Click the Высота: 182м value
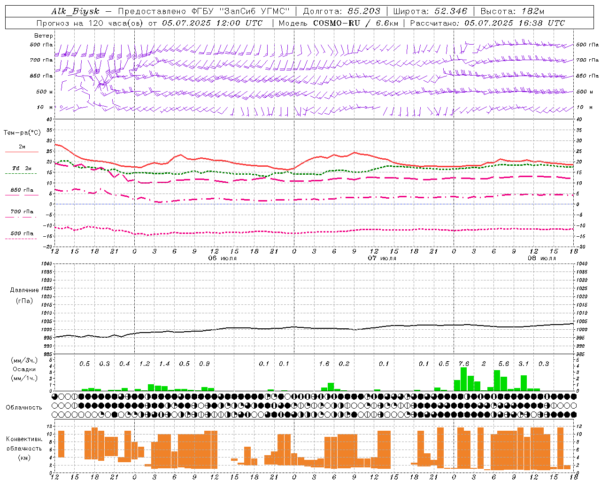 point(512,12)
